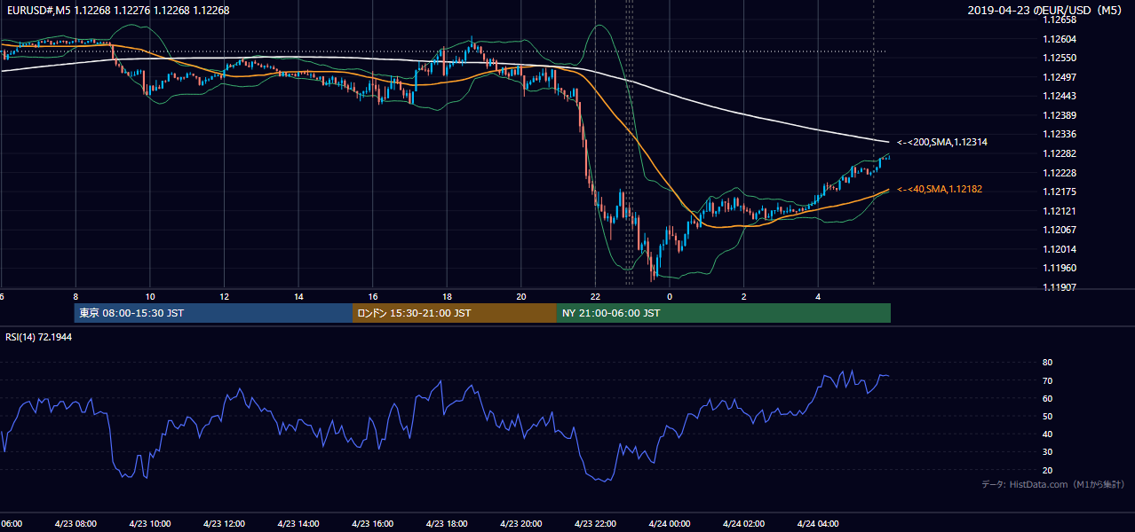Image resolution: width=1135 pixels, height=532 pixels.
Task: Click price level 1.12014 on the axis
Action: point(1059,249)
